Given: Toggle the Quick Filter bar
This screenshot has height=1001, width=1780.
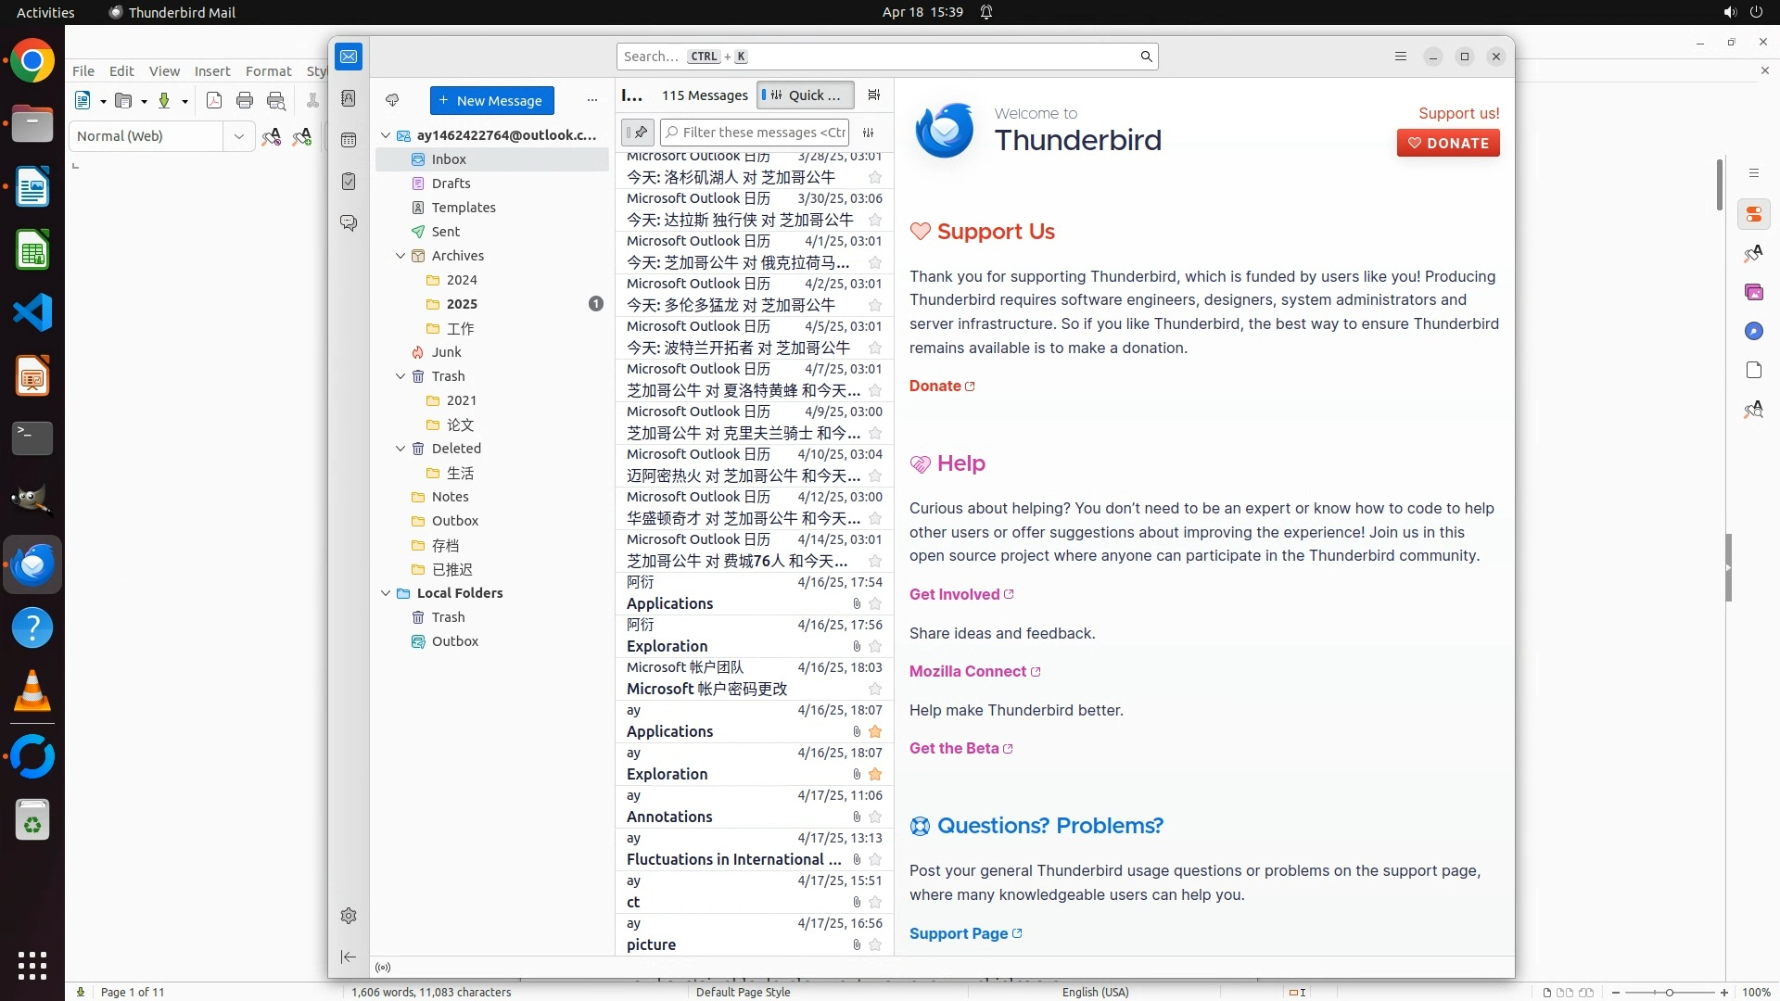Looking at the screenshot, I should (804, 95).
